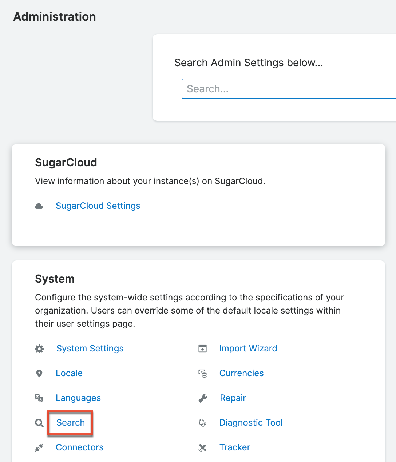The width and height of the screenshot is (396, 462).
Task: Open the Repair link
Action: coord(233,398)
